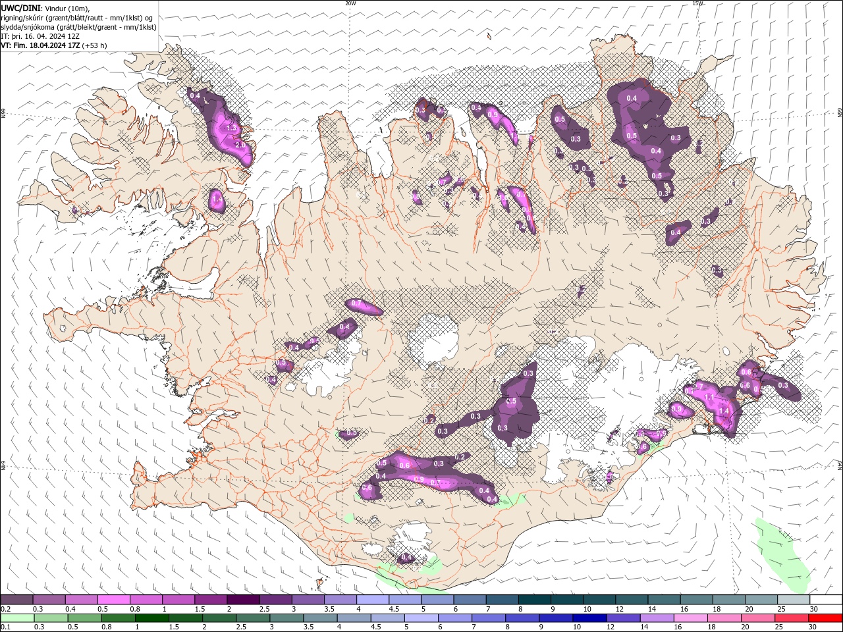Click the darkest teal swatch starting at 8, upper scale
The width and height of the screenshot is (843, 632).
pyautogui.click(x=535, y=600)
